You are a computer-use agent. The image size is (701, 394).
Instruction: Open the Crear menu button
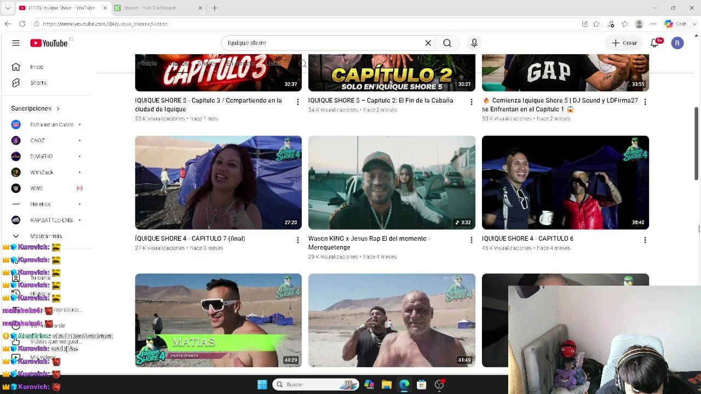(625, 43)
